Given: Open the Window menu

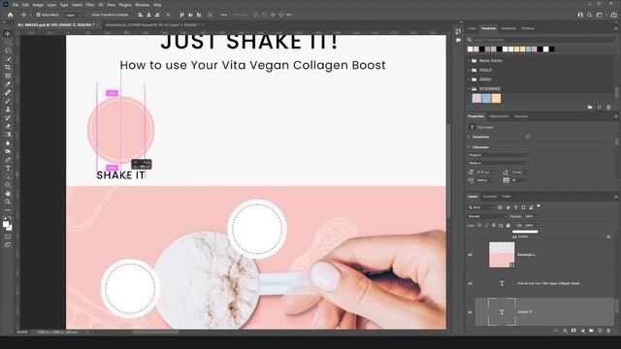Looking at the screenshot, I should [143, 5].
